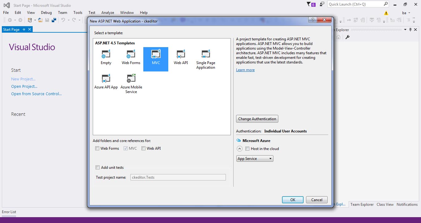Switch to the Team Explorer tab
The width and height of the screenshot is (421, 223).
point(362,205)
